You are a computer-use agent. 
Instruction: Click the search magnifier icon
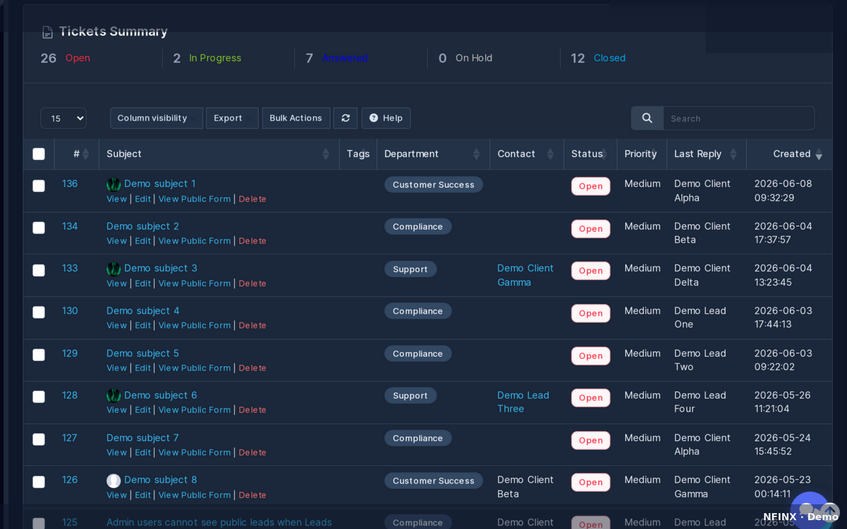(x=647, y=118)
